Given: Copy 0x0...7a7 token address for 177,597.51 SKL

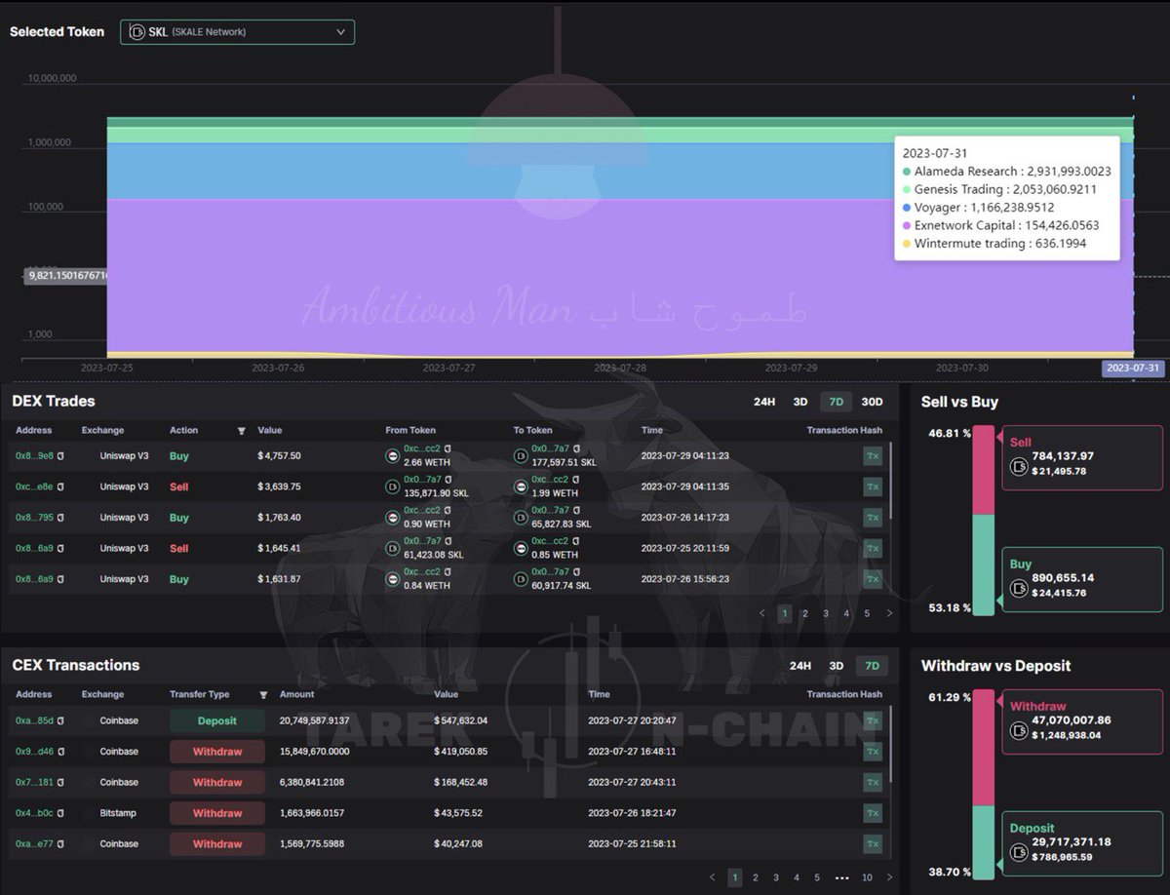Looking at the screenshot, I should (x=577, y=449).
